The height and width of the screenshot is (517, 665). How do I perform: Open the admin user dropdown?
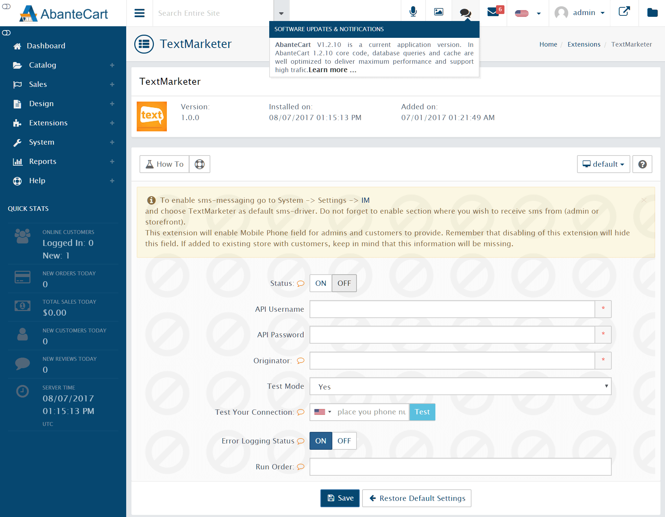[x=580, y=13]
